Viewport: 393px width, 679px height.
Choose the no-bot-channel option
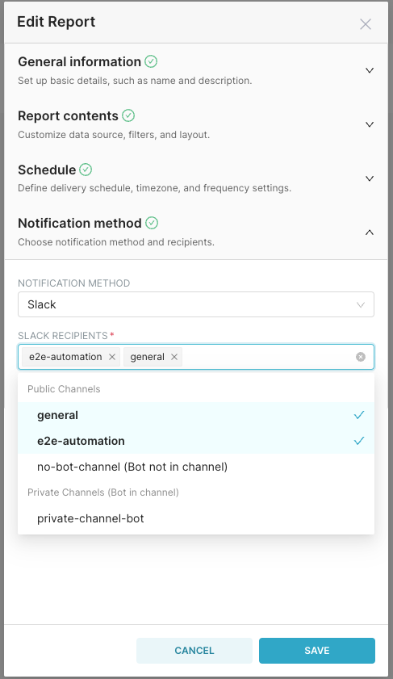196,467
